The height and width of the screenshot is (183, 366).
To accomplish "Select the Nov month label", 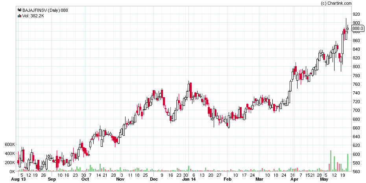I will point(120,179).
